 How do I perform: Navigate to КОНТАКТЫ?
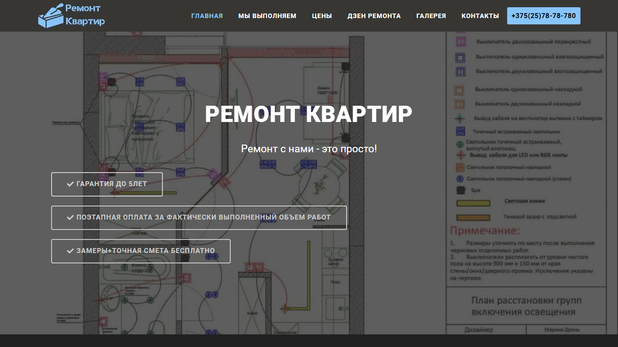click(x=480, y=16)
